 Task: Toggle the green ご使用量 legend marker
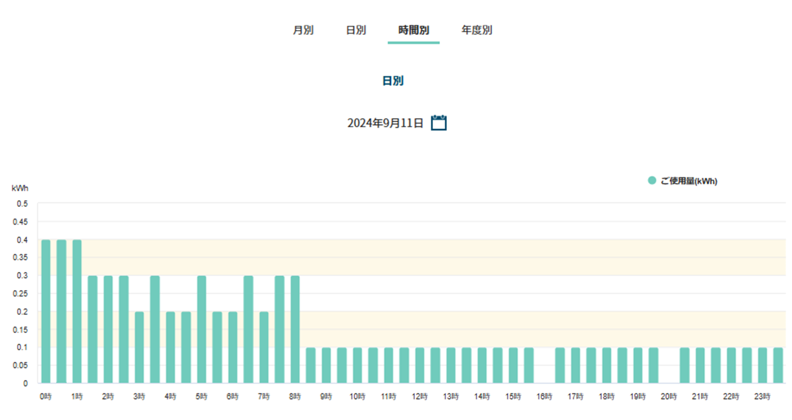(x=652, y=180)
